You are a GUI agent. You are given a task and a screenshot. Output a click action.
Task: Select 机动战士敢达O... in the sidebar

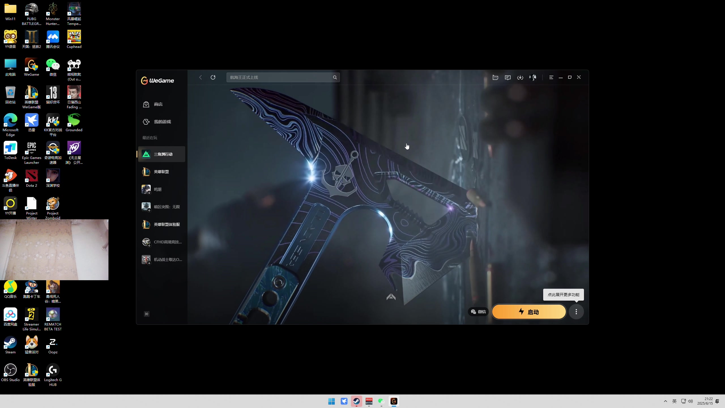click(162, 260)
